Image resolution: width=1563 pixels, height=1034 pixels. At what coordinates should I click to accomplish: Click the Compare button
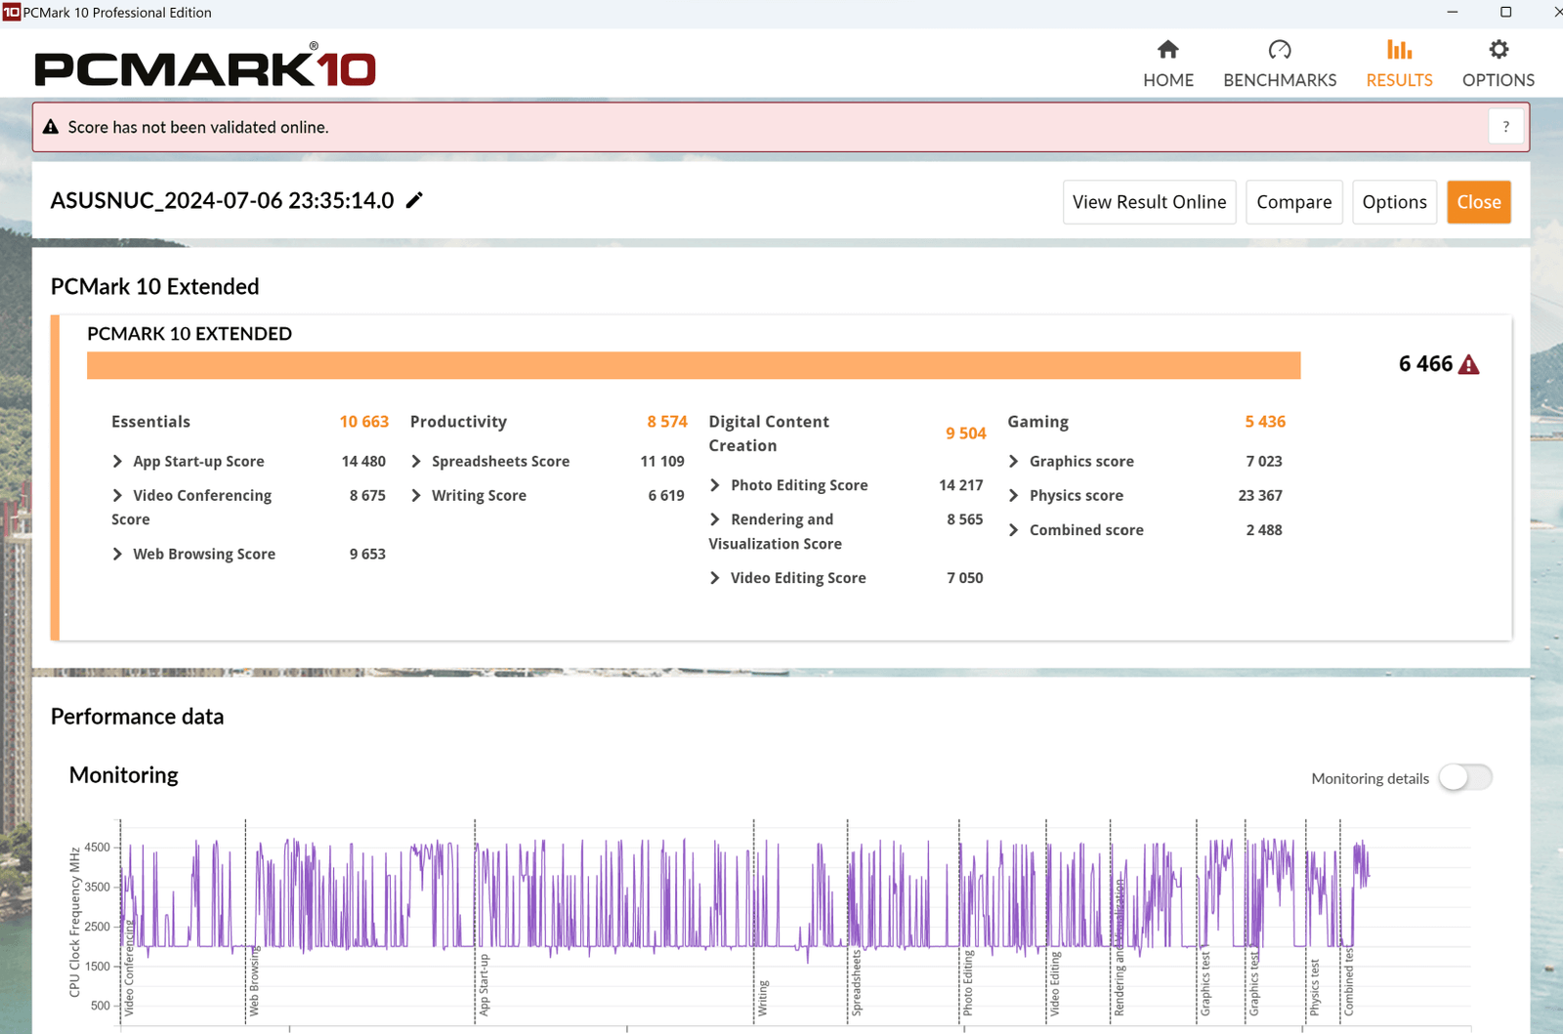coord(1293,202)
